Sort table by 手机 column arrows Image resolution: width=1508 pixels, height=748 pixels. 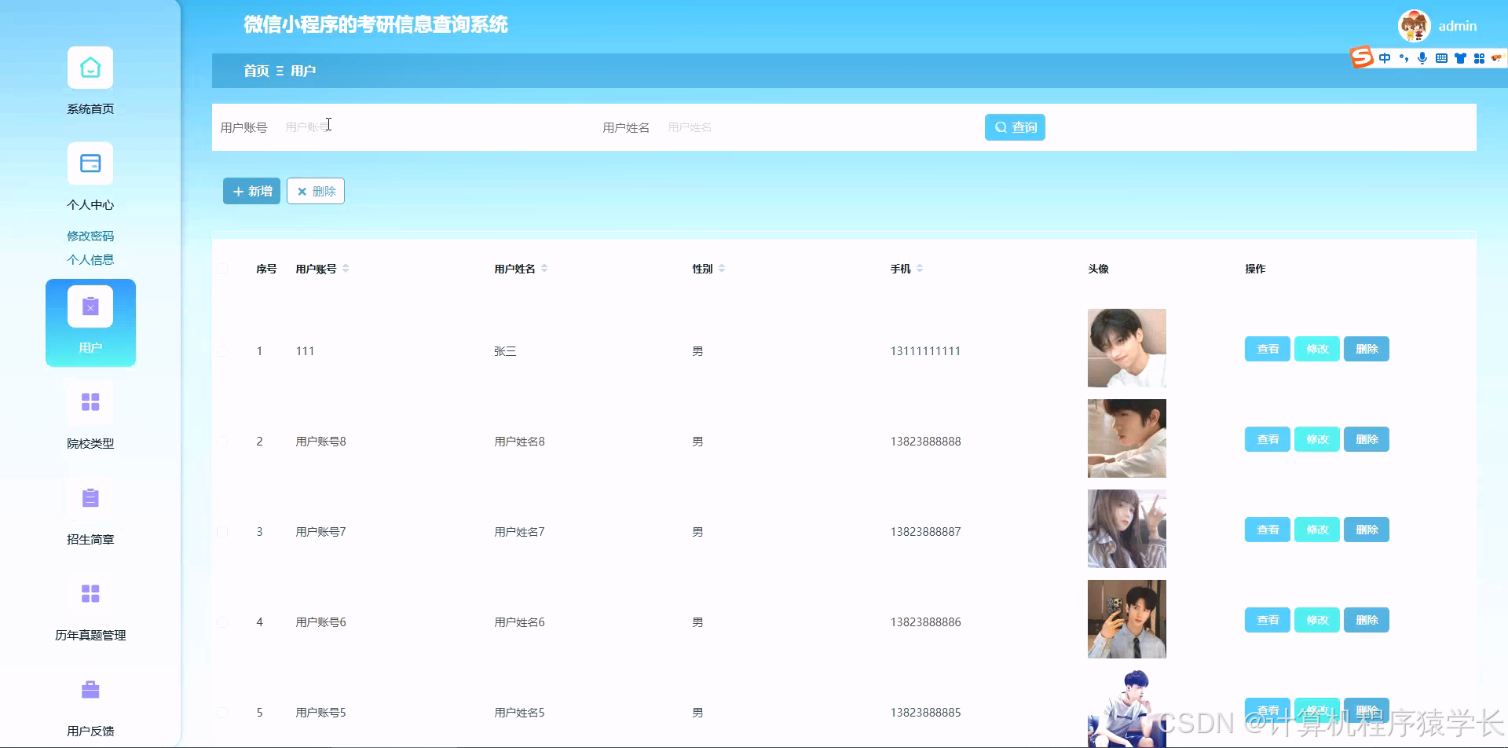point(921,268)
